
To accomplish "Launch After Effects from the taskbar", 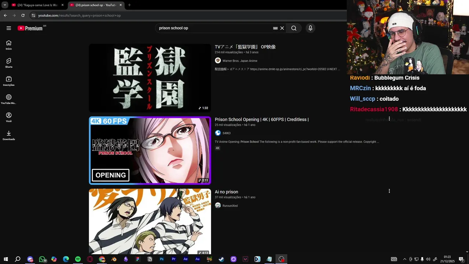I will [185, 259].
